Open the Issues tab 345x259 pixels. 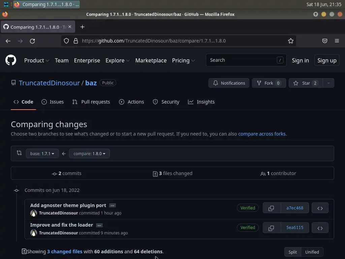[53, 102]
